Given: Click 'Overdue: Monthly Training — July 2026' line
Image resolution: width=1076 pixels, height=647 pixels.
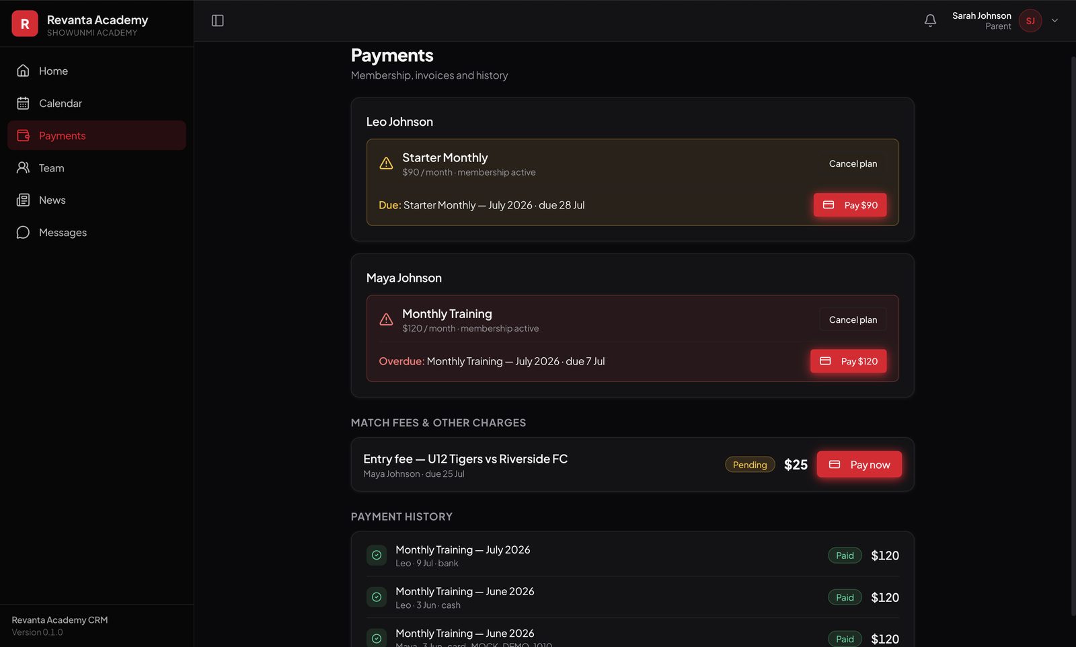Looking at the screenshot, I should [x=492, y=361].
